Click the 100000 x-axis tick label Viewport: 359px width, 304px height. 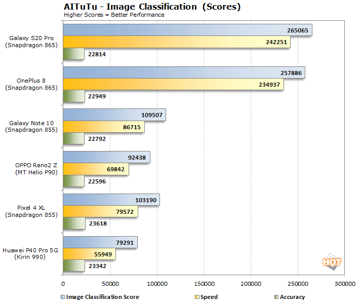coord(157,284)
